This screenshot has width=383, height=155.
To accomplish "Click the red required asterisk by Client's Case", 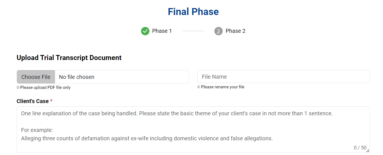I will 51,101.
